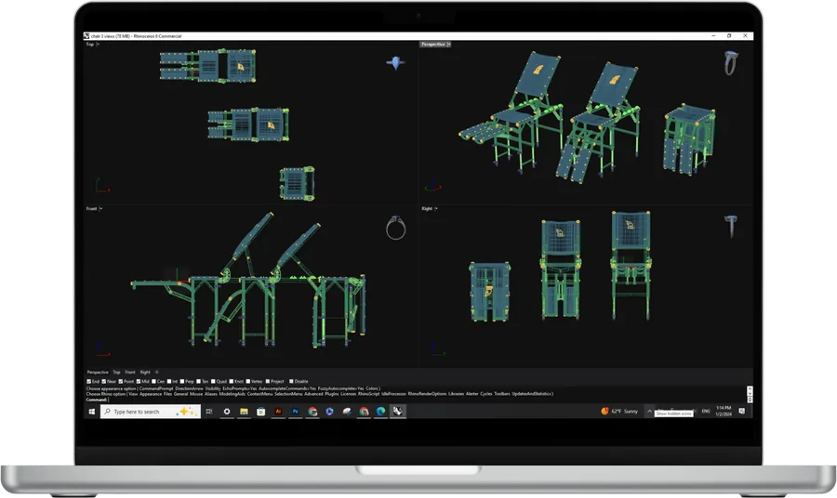Open the Right viewport title dropdown arrow
Image resolution: width=837 pixels, height=498 pixels.
click(x=436, y=208)
